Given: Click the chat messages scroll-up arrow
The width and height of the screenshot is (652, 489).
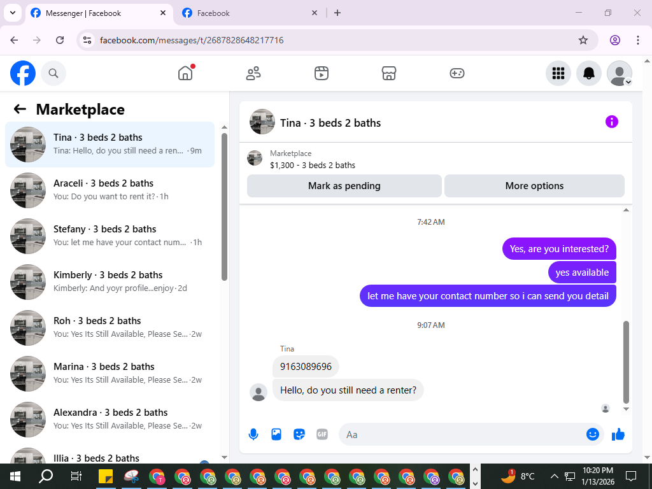Looking at the screenshot, I should pos(627,210).
